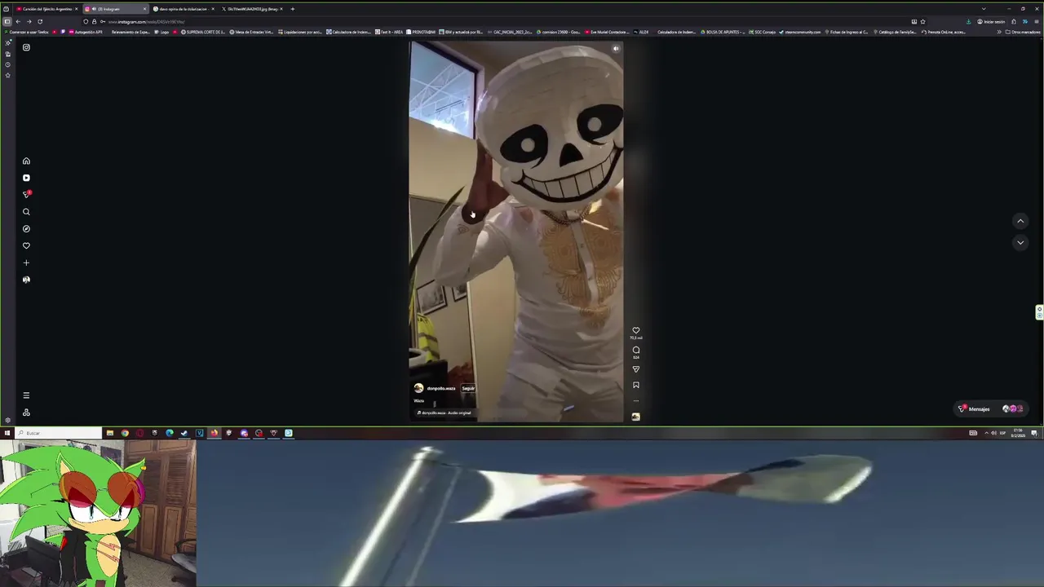Open profile avatar in Instagram sidebar
This screenshot has width=1044, height=587.
coord(26,280)
